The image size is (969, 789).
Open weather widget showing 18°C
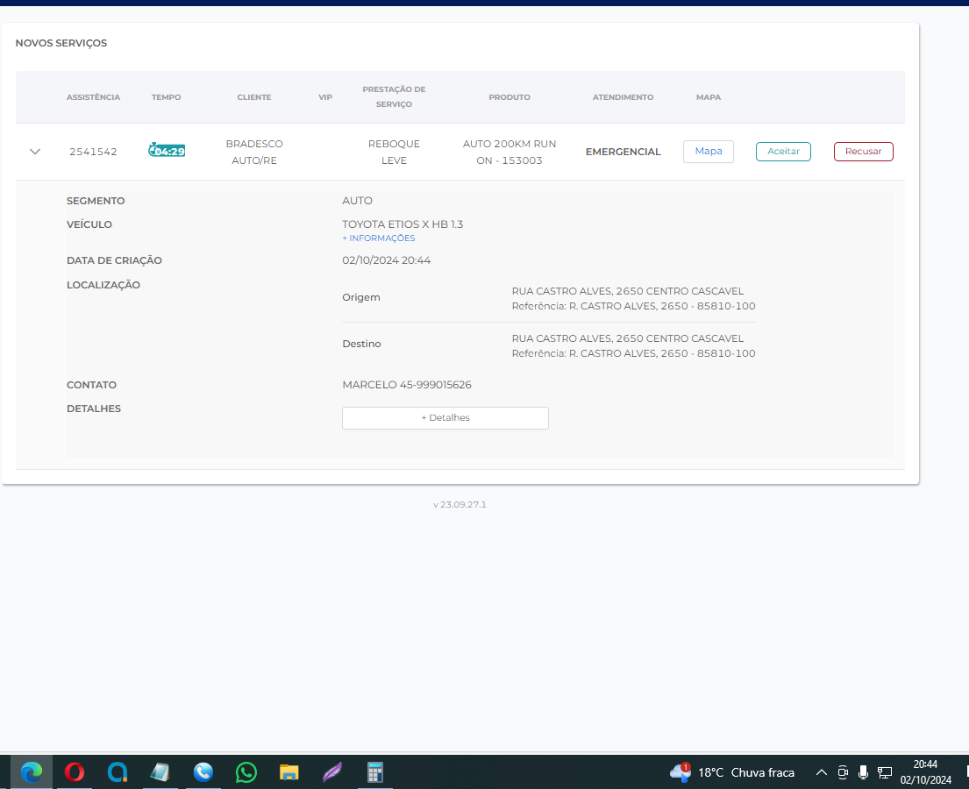(x=732, y=772)
